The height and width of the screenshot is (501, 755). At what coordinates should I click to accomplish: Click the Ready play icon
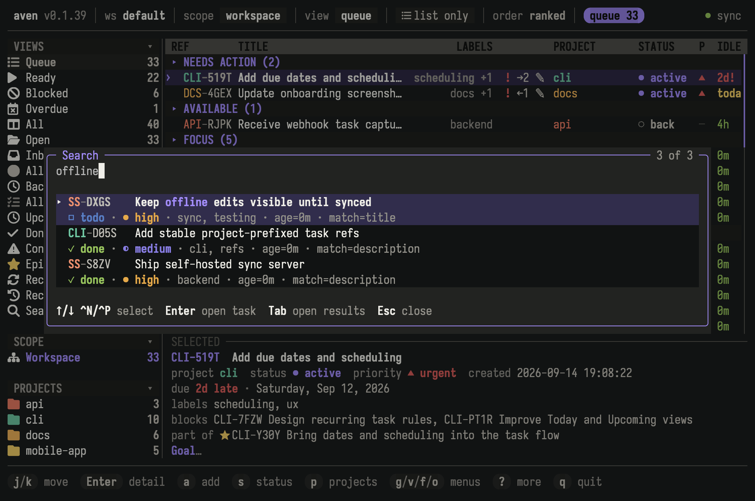13,78
